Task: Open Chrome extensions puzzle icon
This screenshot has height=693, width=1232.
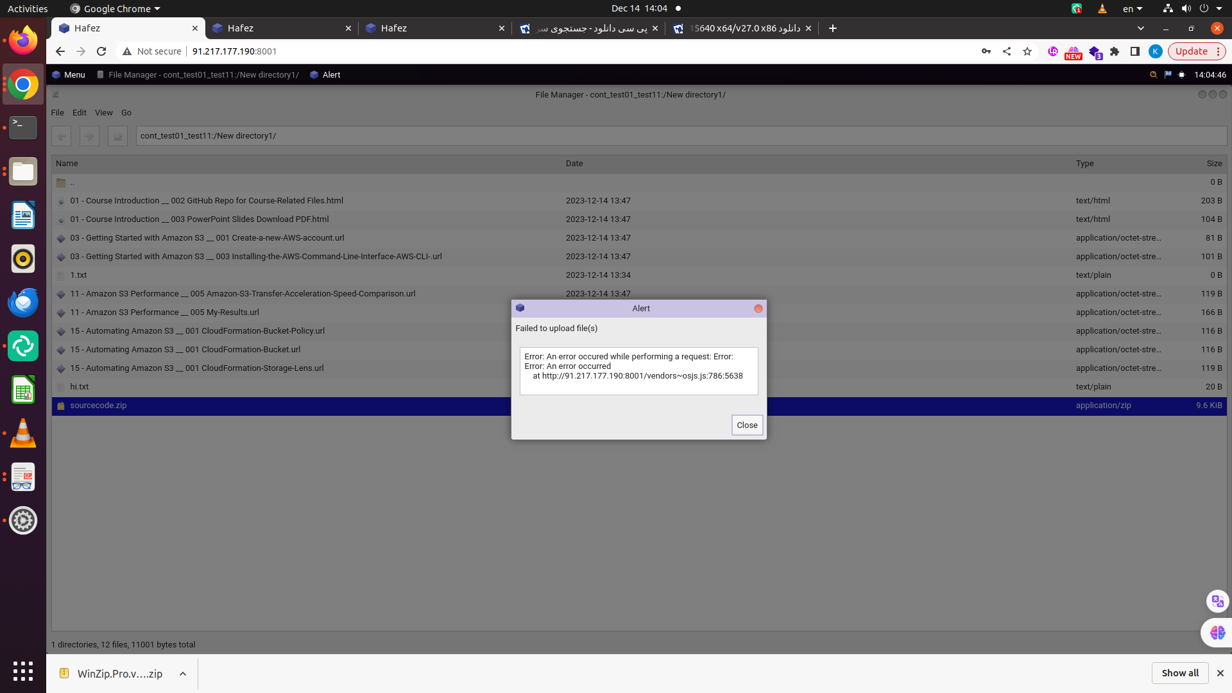Action: tap(1115, 51)
